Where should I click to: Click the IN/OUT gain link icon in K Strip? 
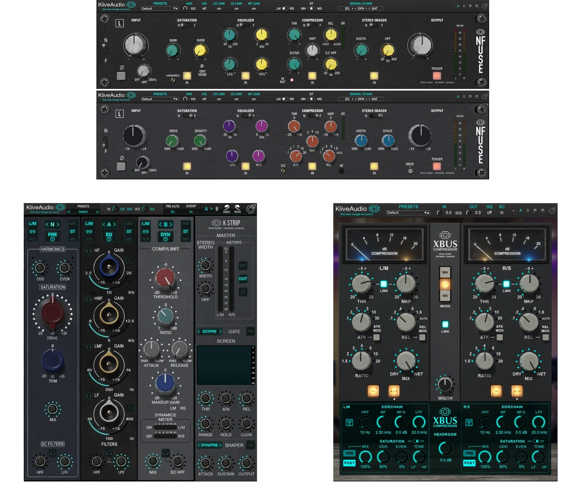coord(129,209)
